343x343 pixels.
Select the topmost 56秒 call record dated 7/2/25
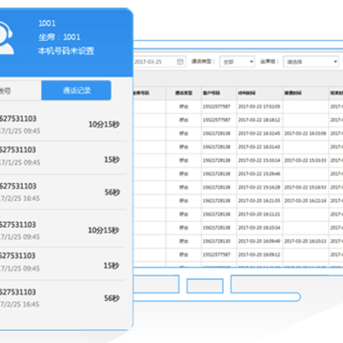point(63,192)
